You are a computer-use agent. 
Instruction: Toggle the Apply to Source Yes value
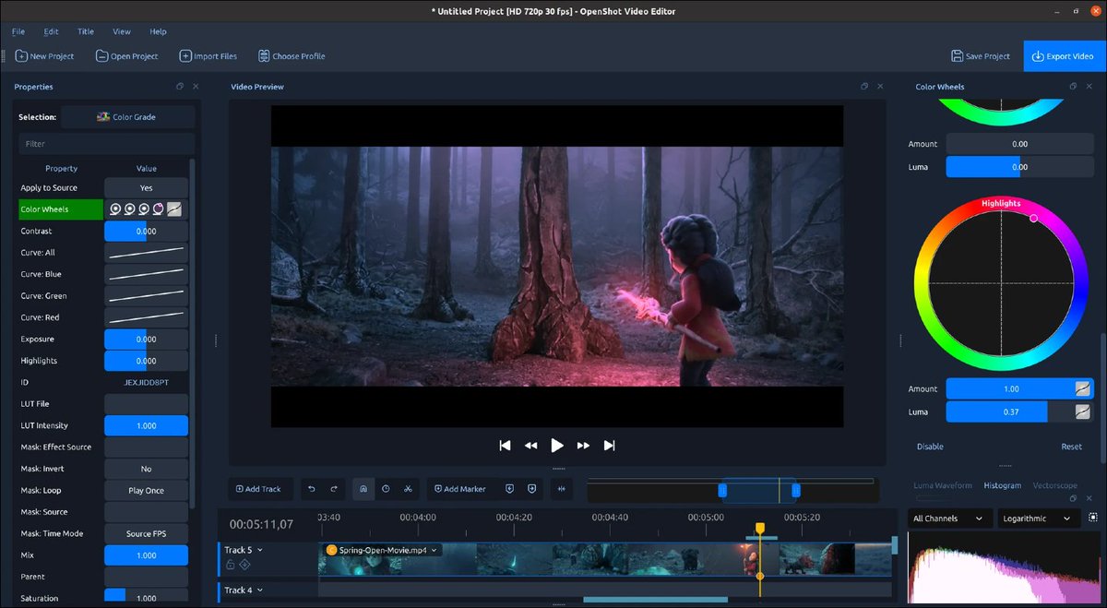point(146,188)
